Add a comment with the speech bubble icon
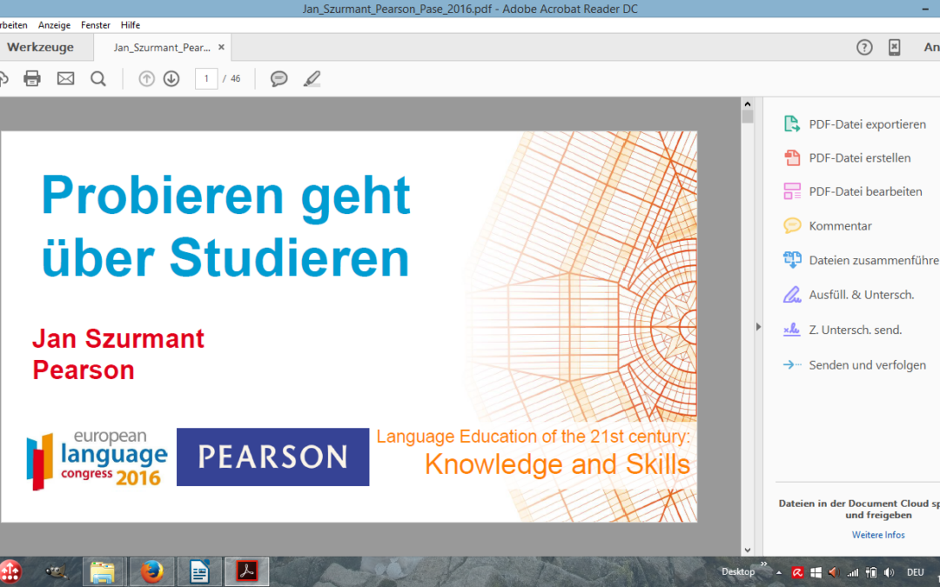 click(279, 78)
